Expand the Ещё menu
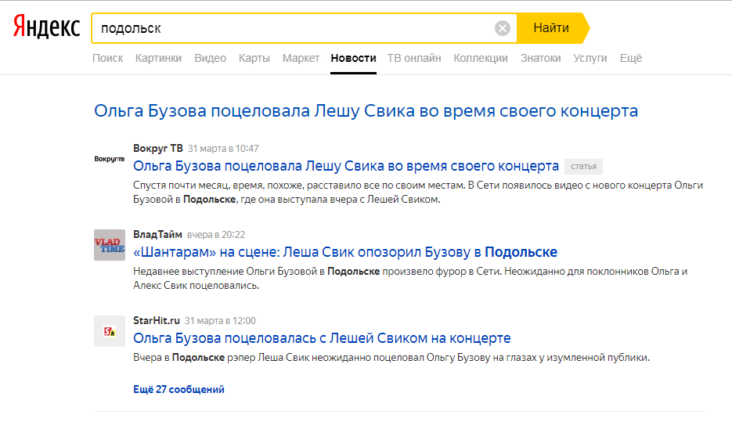732x429 pixels. [630, 58]
